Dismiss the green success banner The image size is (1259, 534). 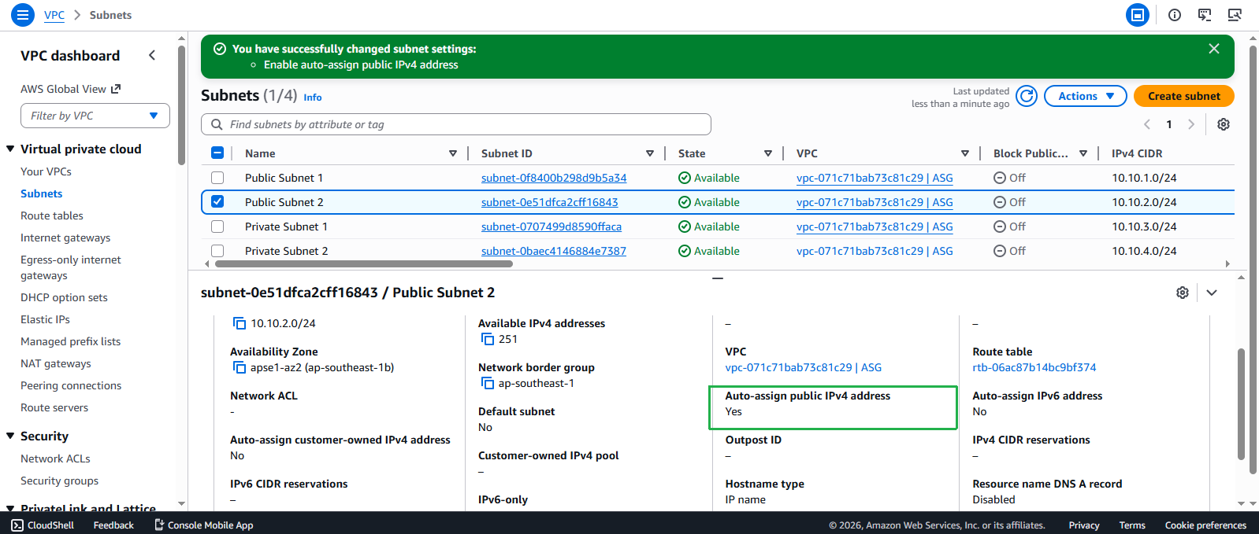[x=1214, y=49]
